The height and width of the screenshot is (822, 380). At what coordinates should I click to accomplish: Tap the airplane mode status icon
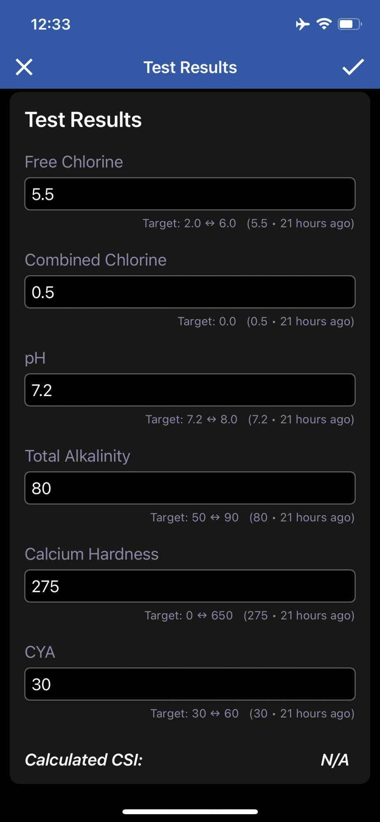pos(303,24)
